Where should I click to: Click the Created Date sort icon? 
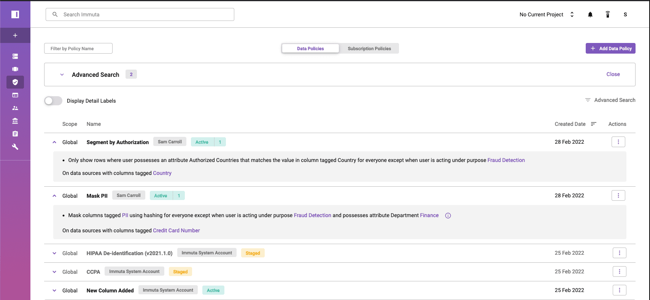click(594, 124)
